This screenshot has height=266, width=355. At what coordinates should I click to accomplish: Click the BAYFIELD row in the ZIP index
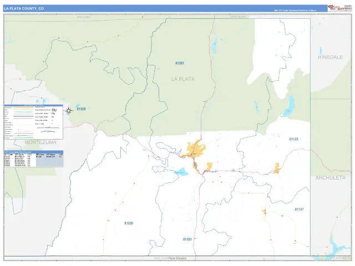tap(18, 156)
